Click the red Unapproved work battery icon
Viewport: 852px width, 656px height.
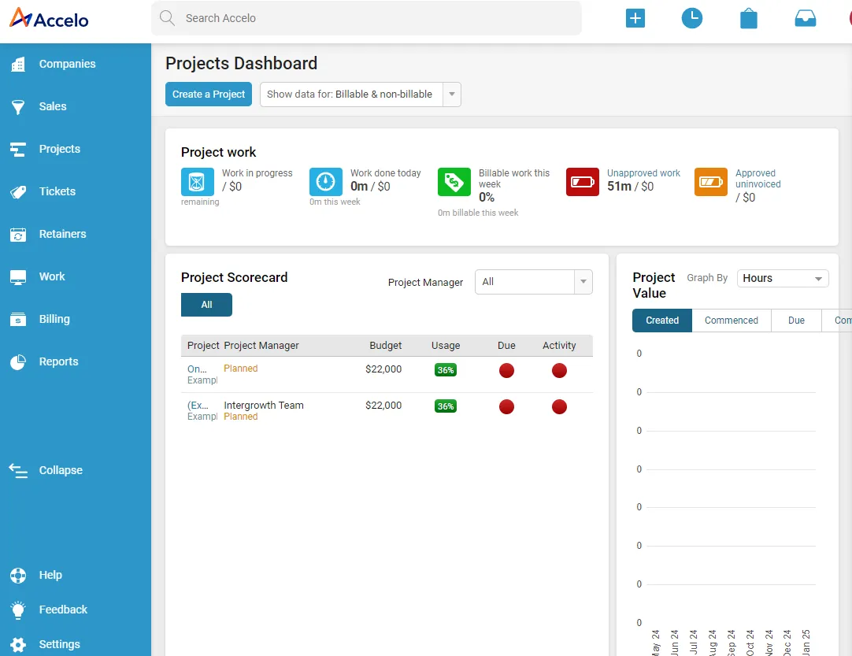pyautogui.click(x=583, y=182)
